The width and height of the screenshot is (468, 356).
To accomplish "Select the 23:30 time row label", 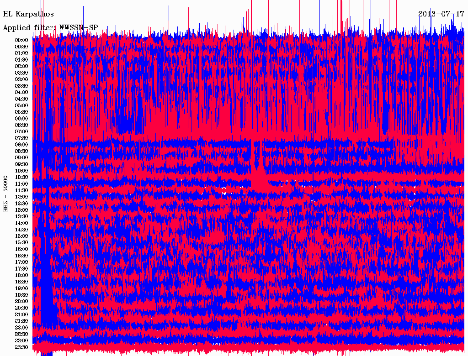I will pyautogui.click(x=21, y=347).
